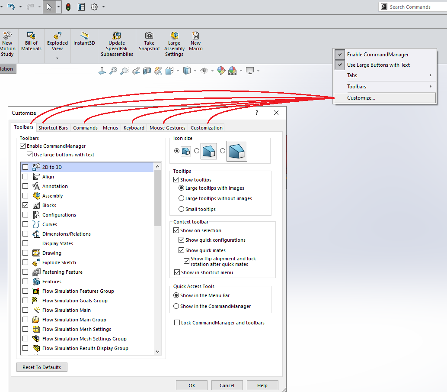Enable the Annotation toolbar checkbox
The height and width of the screenshot is (392, 447).
point(26,186)
